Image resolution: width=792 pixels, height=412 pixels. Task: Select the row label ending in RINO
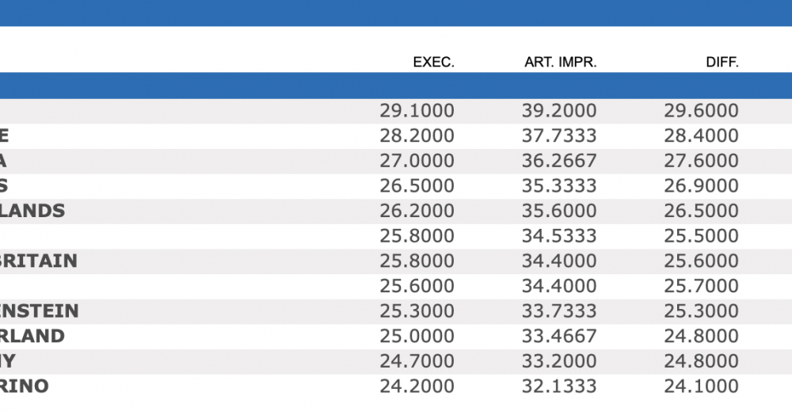[25, 386]
